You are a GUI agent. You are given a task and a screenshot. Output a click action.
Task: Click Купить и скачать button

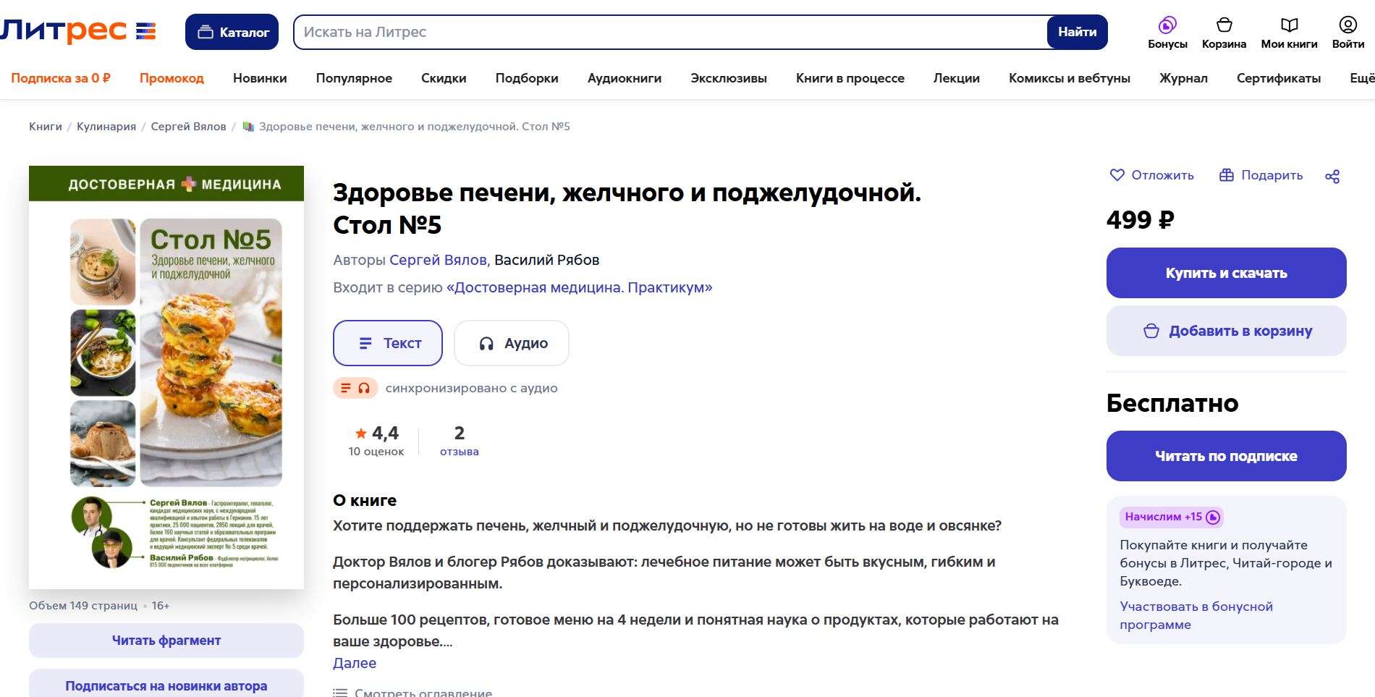(1226, 273)
